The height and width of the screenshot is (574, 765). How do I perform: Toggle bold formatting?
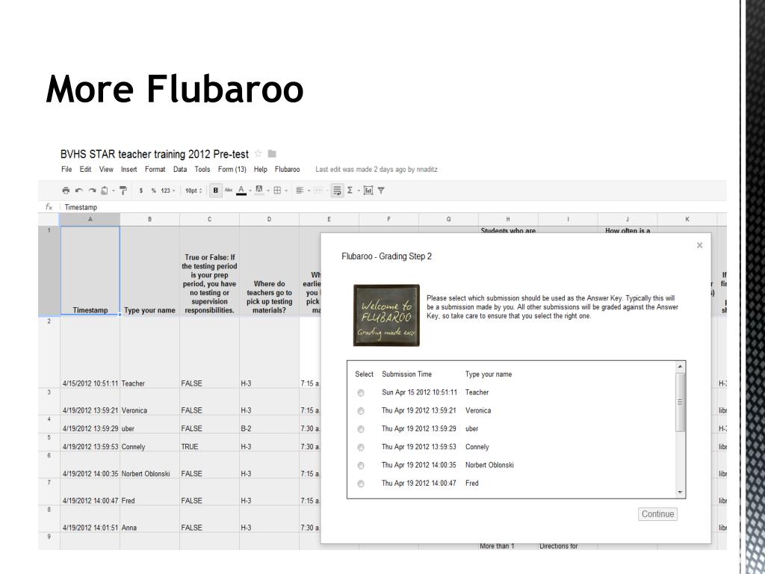pyautogui.click(x=216, y=191)
